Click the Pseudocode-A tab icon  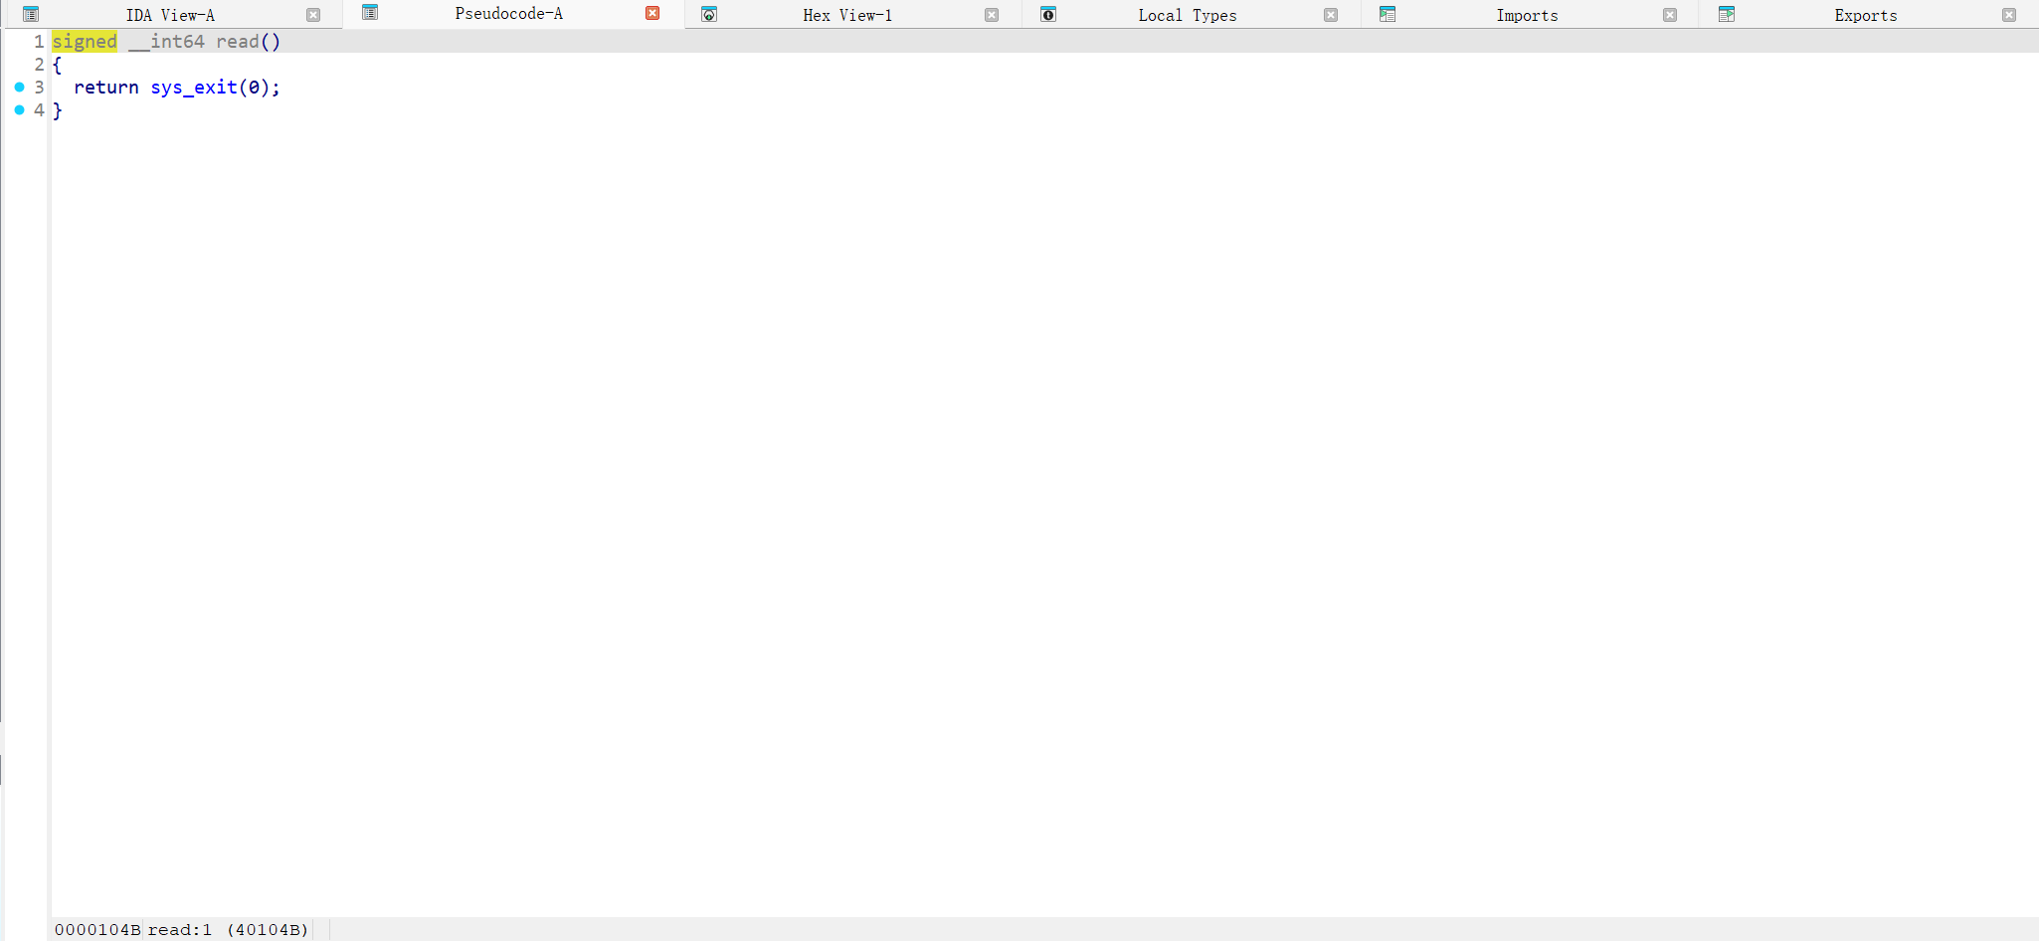(x=370, y=12)
